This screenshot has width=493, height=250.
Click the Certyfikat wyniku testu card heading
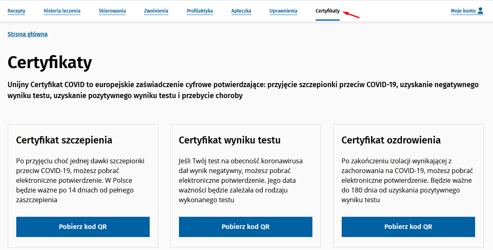[x=230, y=140]
